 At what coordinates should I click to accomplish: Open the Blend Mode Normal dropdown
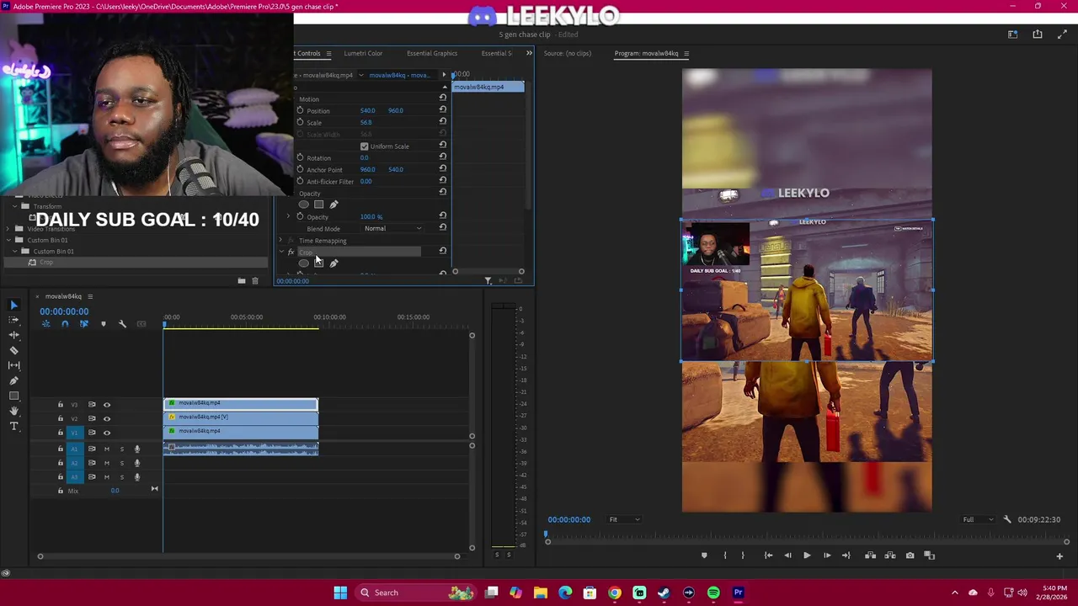[x=393, y=228]
